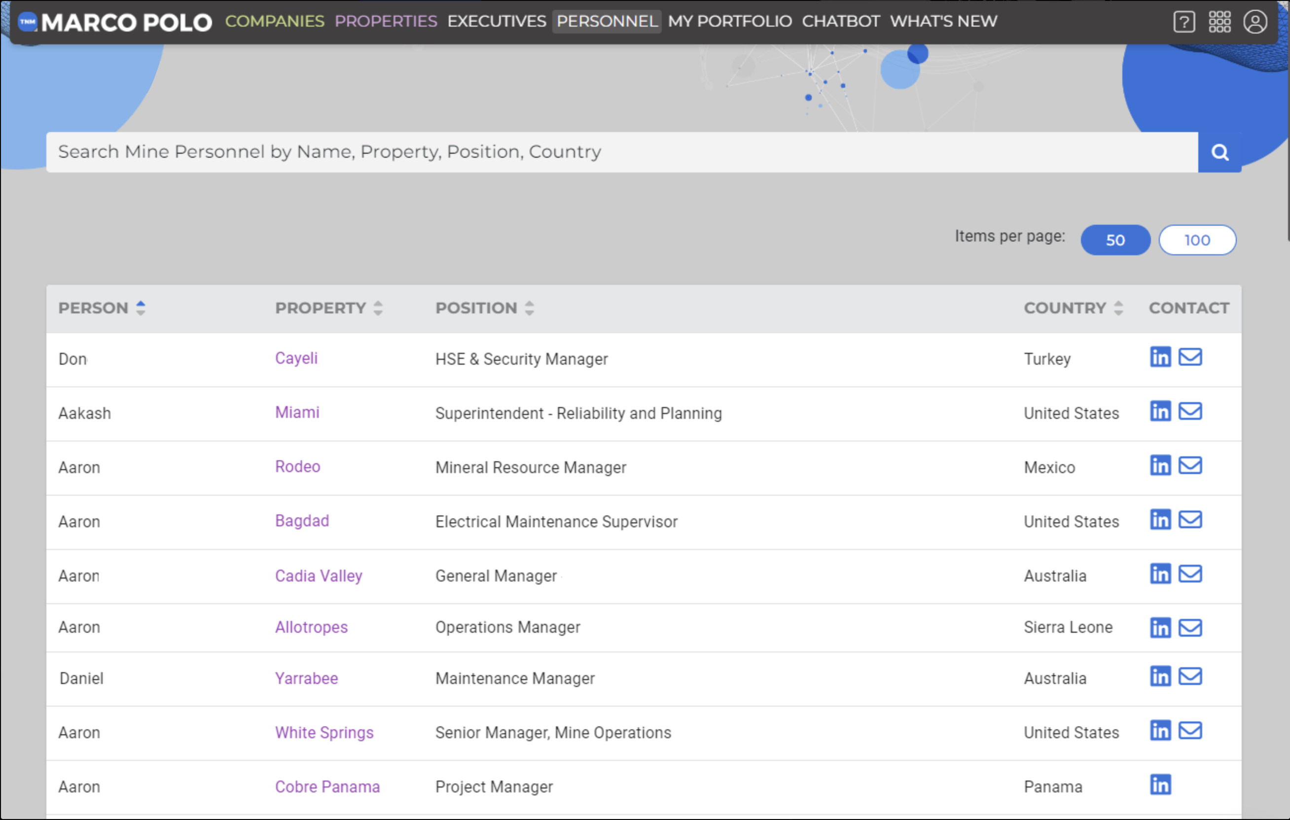Image resolution: width=1290 pixels, height=820 pixels.
Task: Focus the Search Mine Personnel field
Action: (622, 152)
